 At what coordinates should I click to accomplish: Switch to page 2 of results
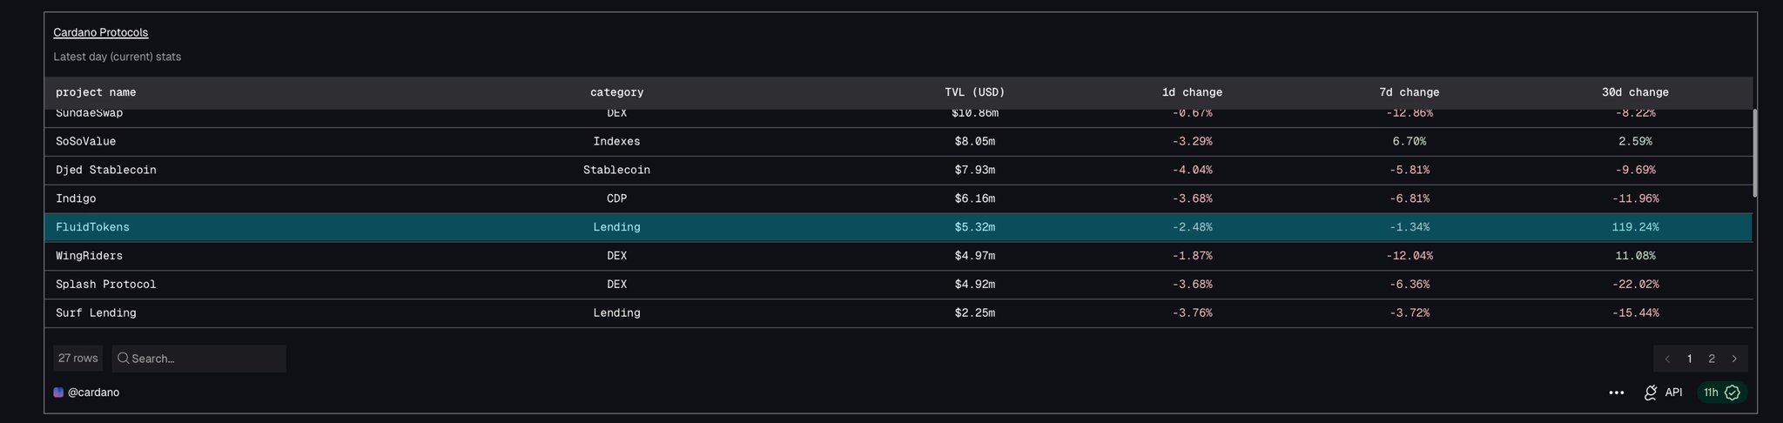click(1712, 359)
